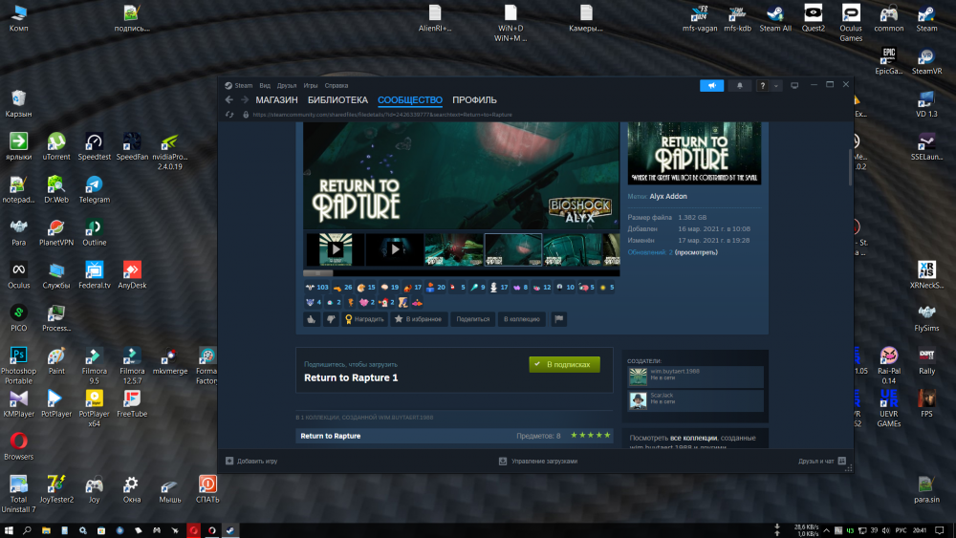Open File Explorer from the taskbar
Viewport: 956px width, 538px height.
tap(46, 530)
